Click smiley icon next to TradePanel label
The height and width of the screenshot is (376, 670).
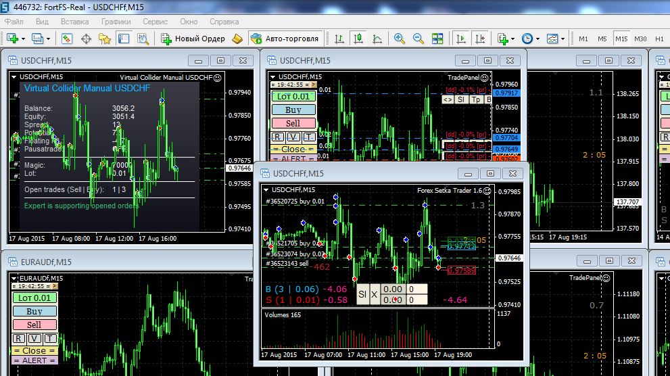(484, 77)
